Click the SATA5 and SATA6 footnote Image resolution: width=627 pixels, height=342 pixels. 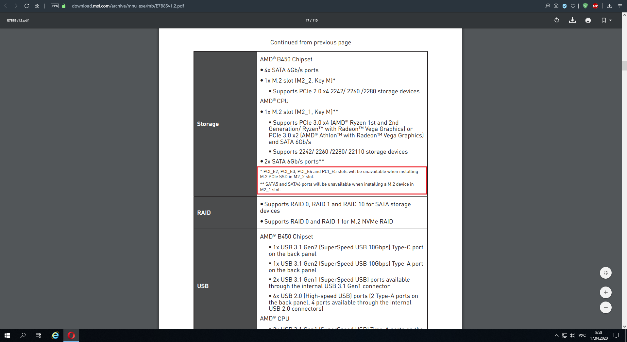pyautogui.click(x=337, y=187)
